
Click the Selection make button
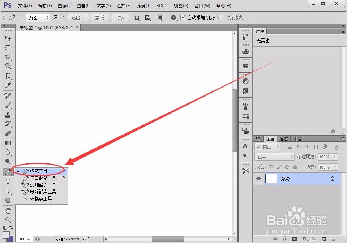pos(78,17)
